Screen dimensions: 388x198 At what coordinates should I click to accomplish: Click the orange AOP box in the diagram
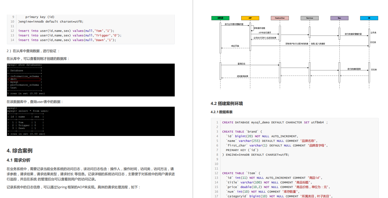[x=250, y=18]
